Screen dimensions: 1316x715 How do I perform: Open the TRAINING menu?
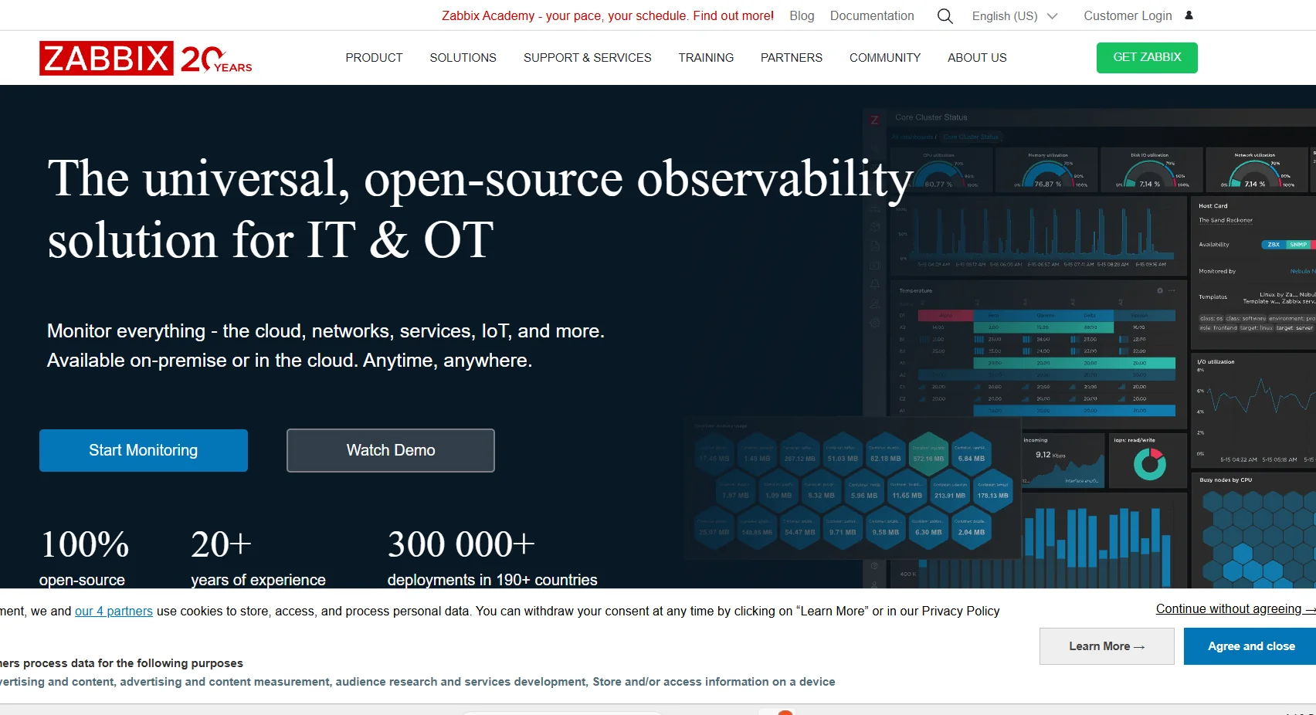pyautogui.click(x=706, y=58)
